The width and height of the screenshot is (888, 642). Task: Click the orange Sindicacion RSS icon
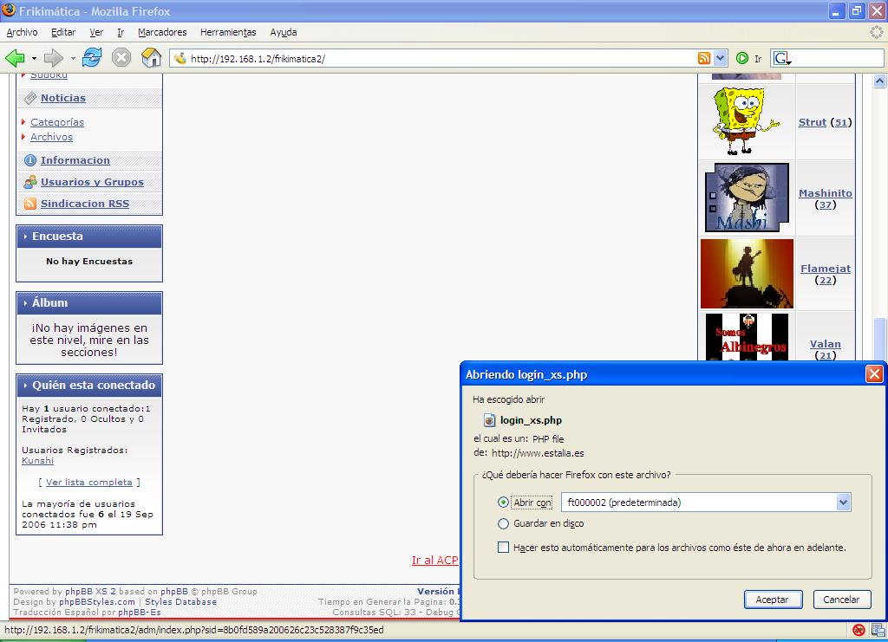coord(30,204)
